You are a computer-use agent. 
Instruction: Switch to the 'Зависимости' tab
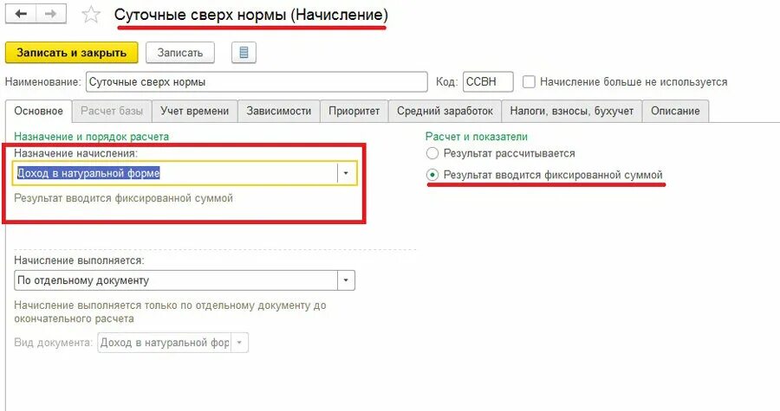click(x=278, y=112)
